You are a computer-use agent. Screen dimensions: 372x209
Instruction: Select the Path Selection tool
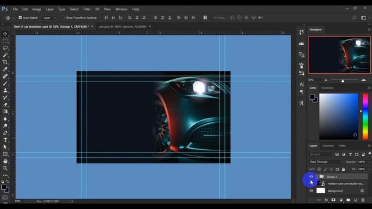coord(5,147)
